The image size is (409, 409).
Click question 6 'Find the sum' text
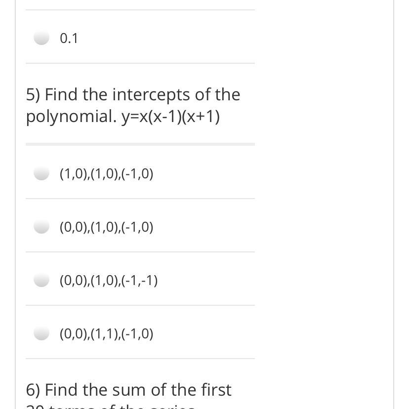coord(128,390)
